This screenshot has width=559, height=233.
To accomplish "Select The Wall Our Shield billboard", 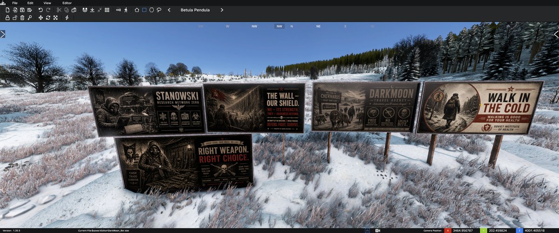I will (255, 108).
